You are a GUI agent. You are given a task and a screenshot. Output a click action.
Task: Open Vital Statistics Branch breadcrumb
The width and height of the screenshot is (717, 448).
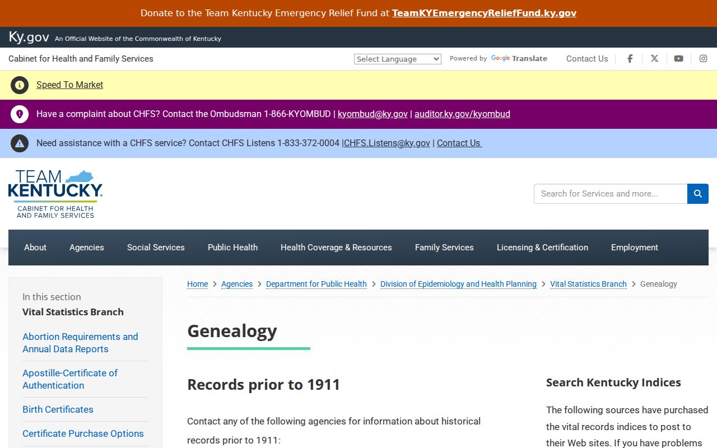[588, 284]
